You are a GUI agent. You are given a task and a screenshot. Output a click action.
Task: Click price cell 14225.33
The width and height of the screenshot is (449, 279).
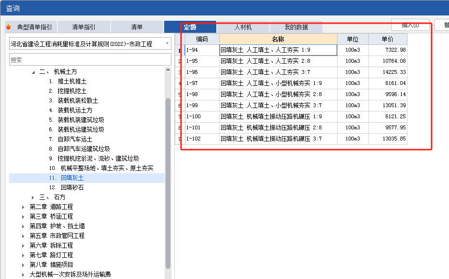(x=388, y=72)
